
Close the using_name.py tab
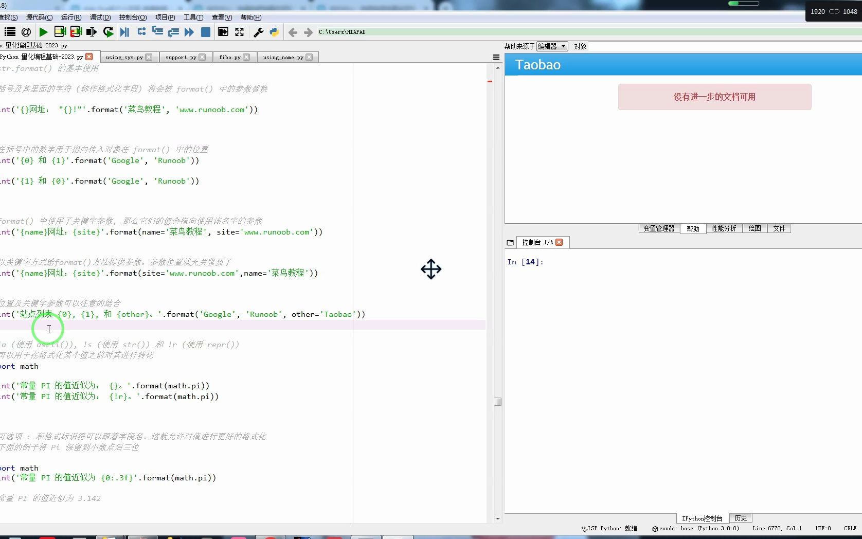coord(309,57)
